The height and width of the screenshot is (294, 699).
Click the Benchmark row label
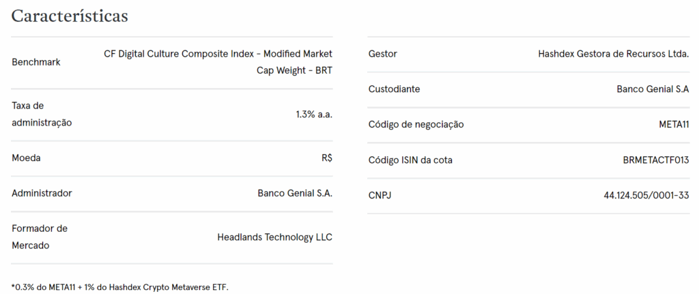point(36,62)
